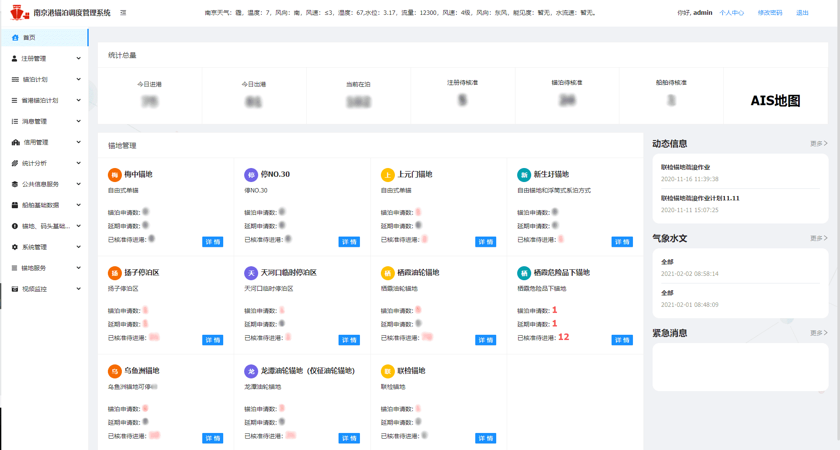Click the gear icon for 系统管理
Screen dimensions: 840x450
(x=15, y=247)
